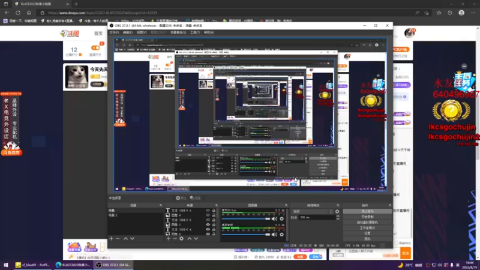Click Filters button above the docks
The image size is (480, 270).
coord(196,198)
